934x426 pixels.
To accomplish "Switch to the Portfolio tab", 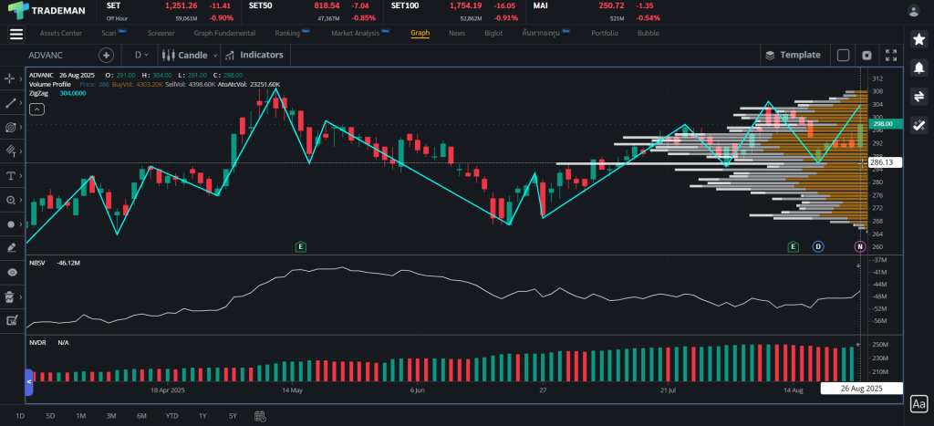I will (x=604, y=33).
